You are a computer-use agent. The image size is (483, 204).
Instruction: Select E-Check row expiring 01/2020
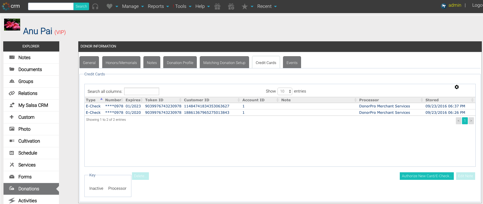(x=280, y=113)
